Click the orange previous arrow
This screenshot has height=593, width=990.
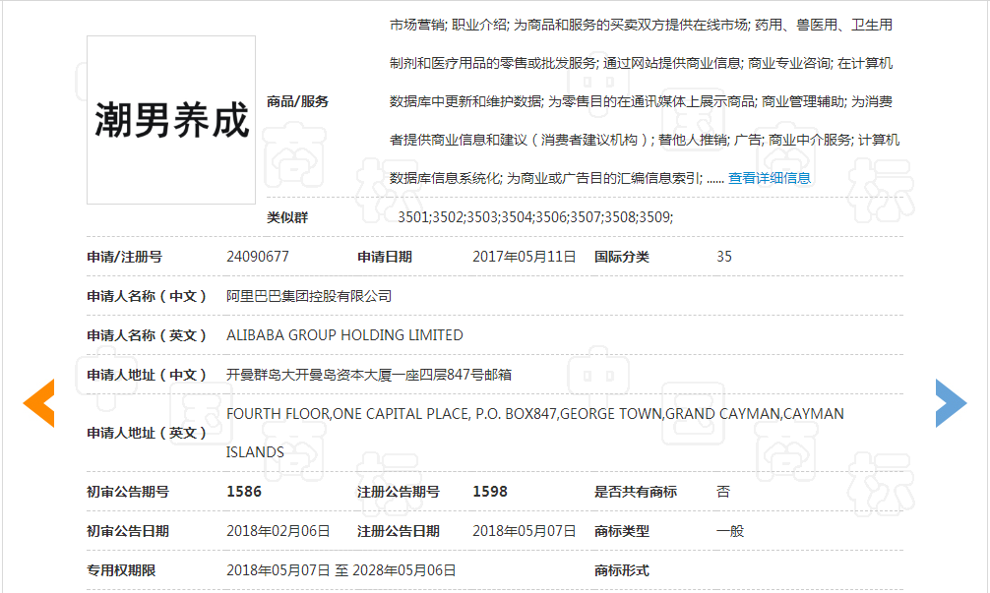[x=38, y=403]
